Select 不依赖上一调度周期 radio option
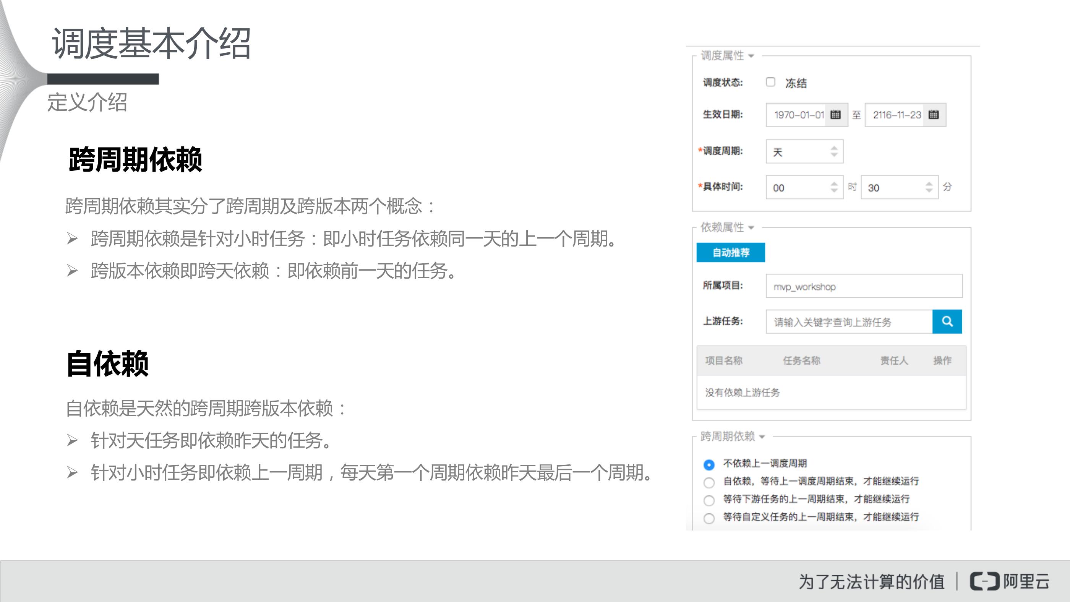The width and height of the screenshot is (1070, 602). point(709,464)
